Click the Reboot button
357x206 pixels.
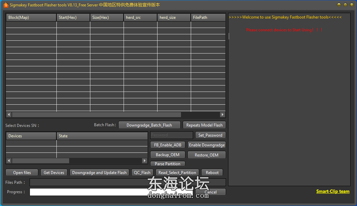click(x=212, y=172)
